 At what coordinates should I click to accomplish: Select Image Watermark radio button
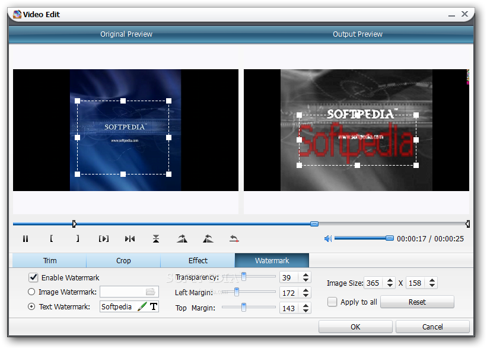(x=31, y=292)
